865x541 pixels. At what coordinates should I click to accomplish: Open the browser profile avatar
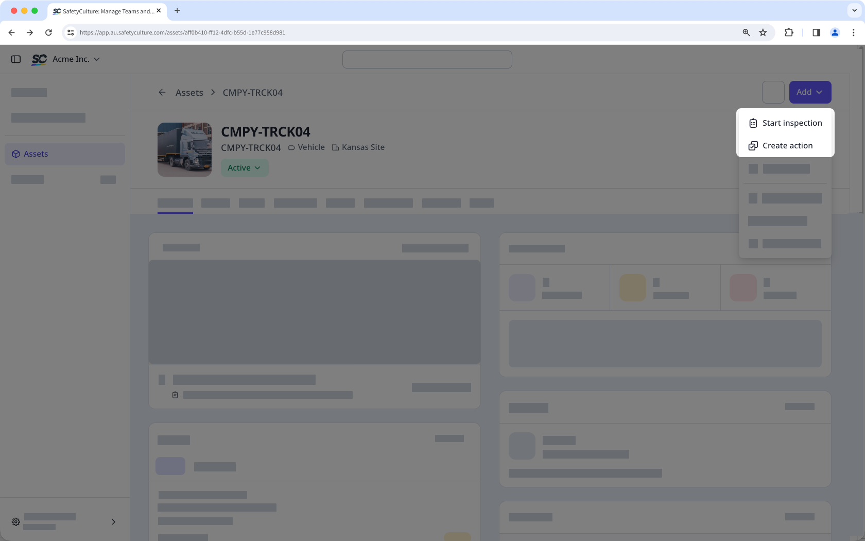[x=835, y=32]
